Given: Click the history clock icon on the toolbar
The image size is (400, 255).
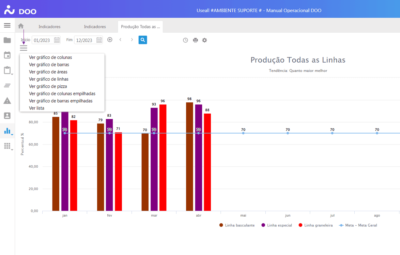Looking at the screenshot, I should pos(185,40).
